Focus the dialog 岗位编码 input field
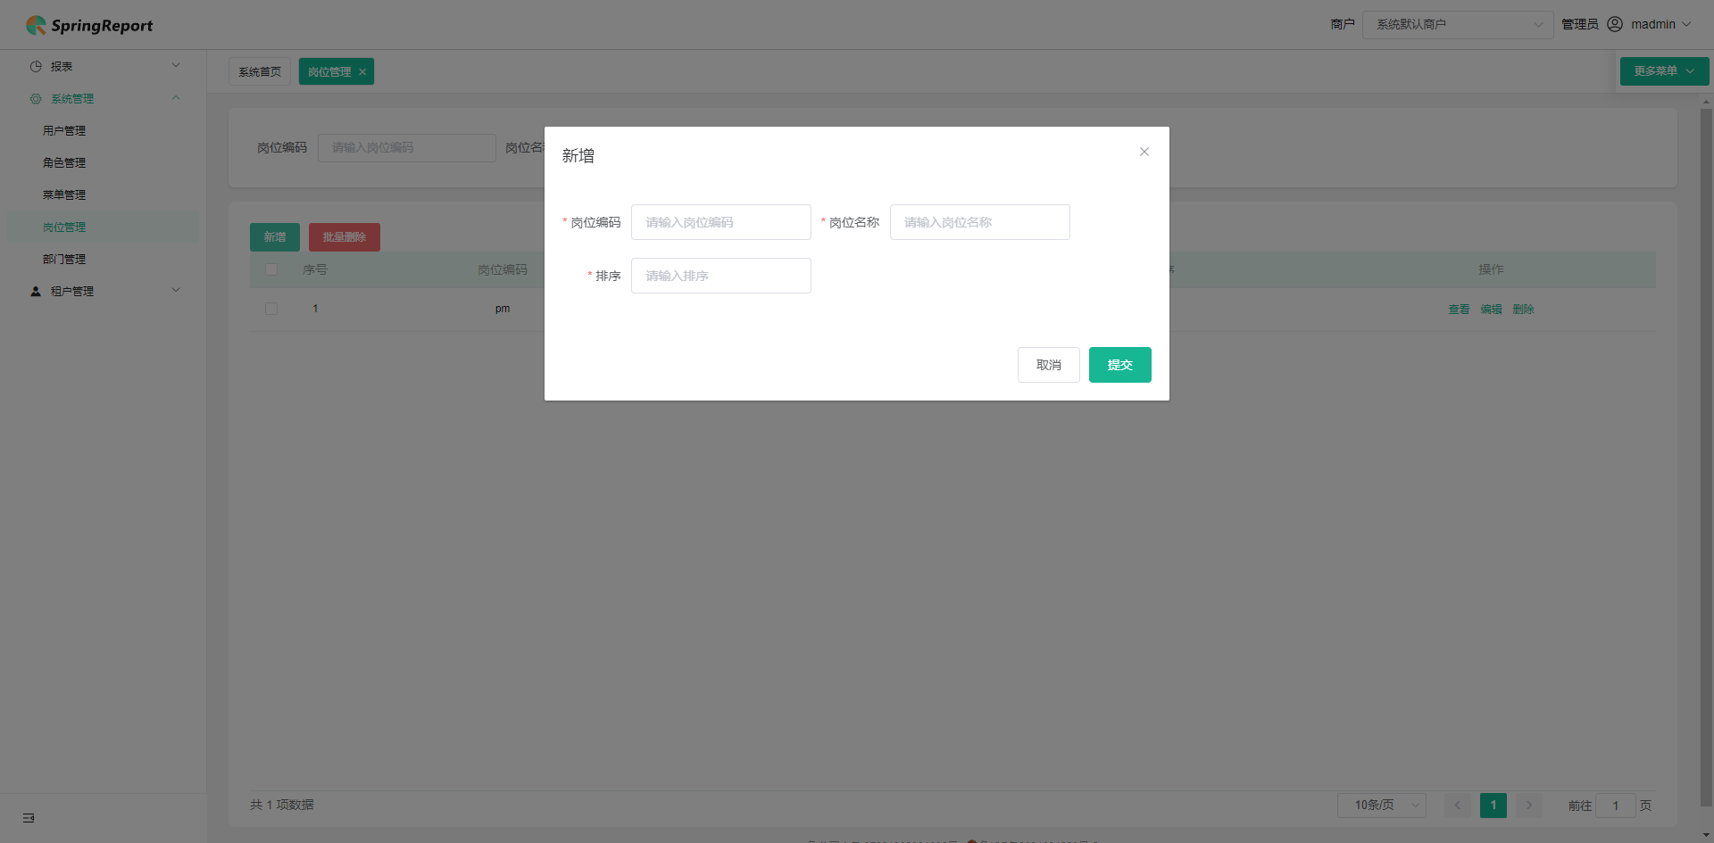The height and width of the screenshot is (843, 1714). click(x=721, y=222)
